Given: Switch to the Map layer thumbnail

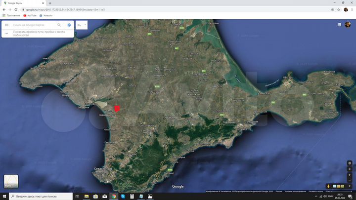Looking at the screenshot, I should click(11, 181).
